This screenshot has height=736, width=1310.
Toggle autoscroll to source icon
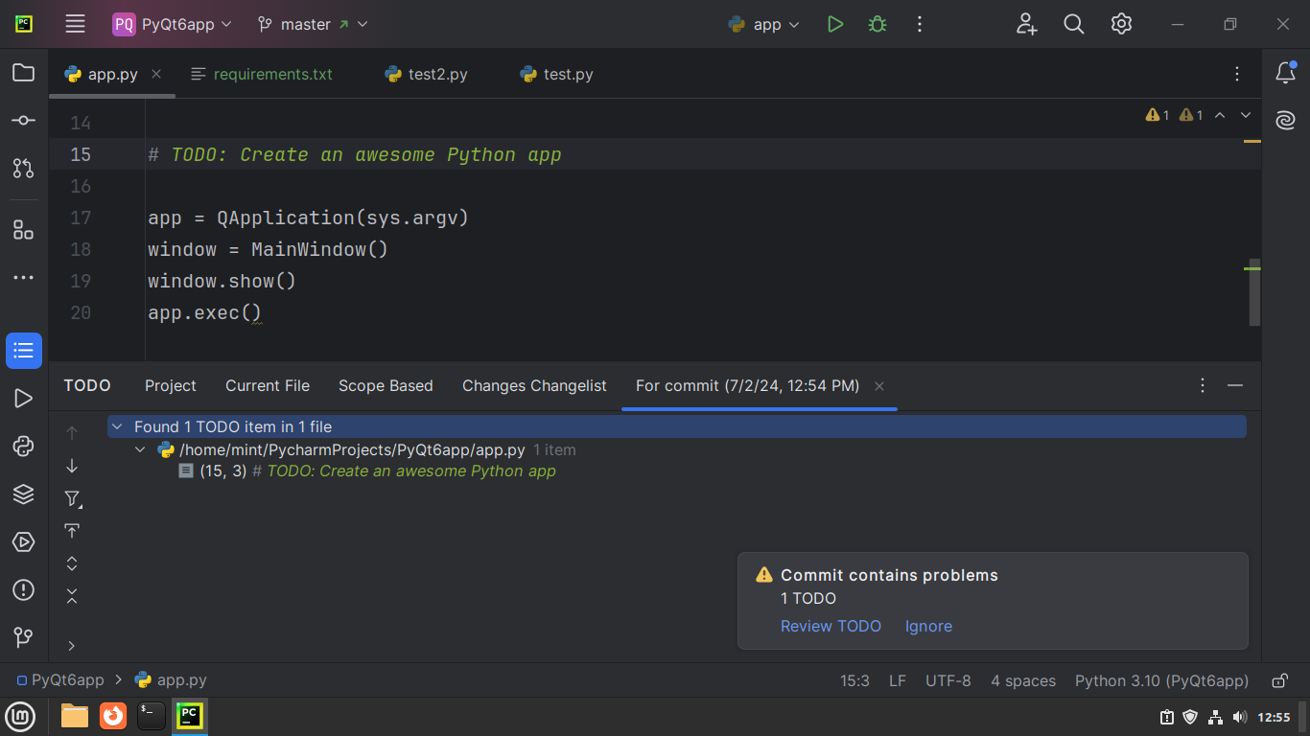click(x=72, y=531)
